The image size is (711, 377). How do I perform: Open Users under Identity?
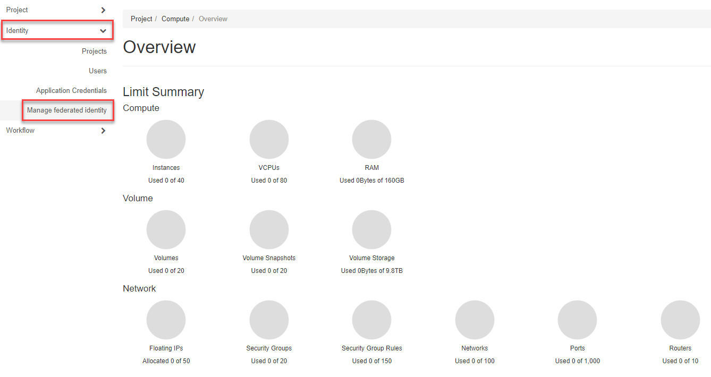coord(98,71)
